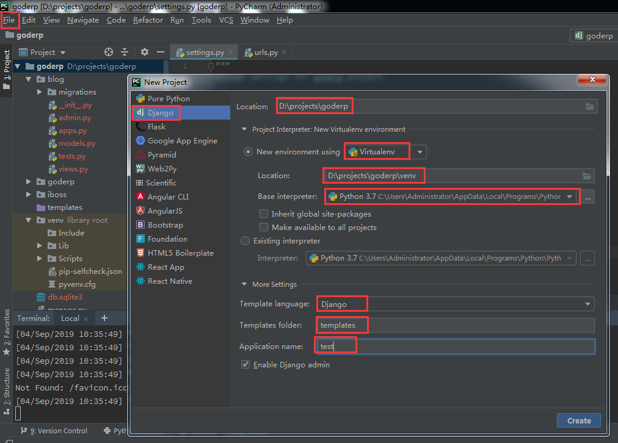Screen dimensions: 618x443
Task: Hide the Project panel with minus icon
Action: coord(161,52)
